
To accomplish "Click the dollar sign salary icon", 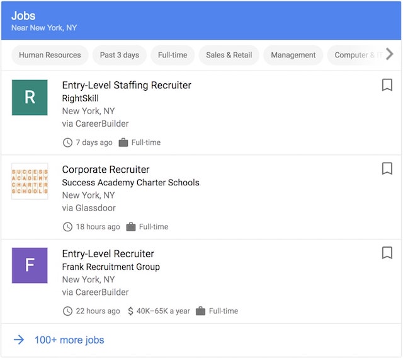I will pos(130,311).
